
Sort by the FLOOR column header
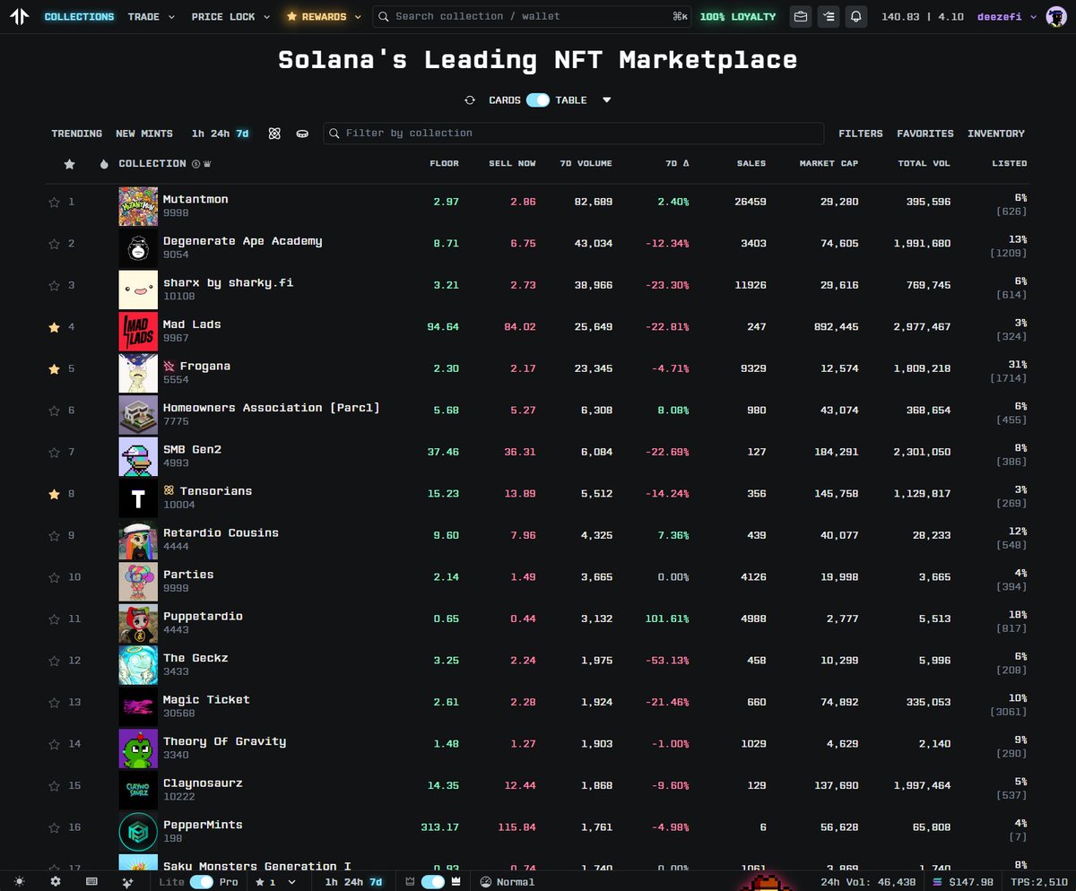[x=444, y=164]
